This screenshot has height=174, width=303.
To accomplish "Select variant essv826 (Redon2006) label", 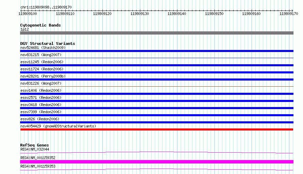I will [40, 119].
